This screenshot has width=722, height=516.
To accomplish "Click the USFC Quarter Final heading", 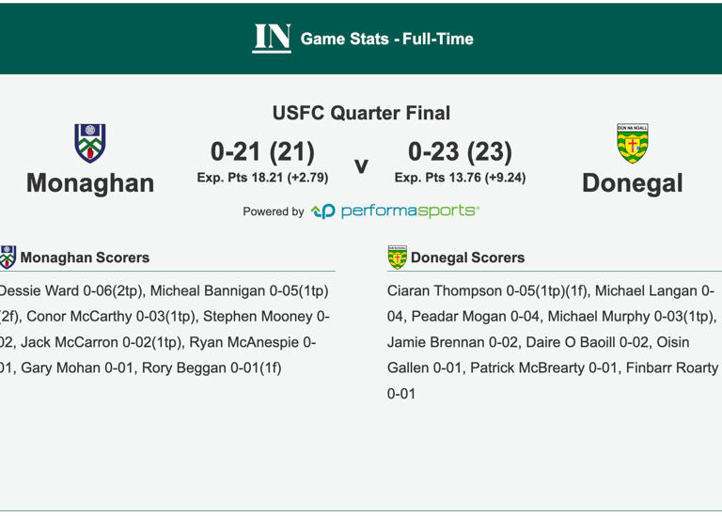I will [361, 113].
